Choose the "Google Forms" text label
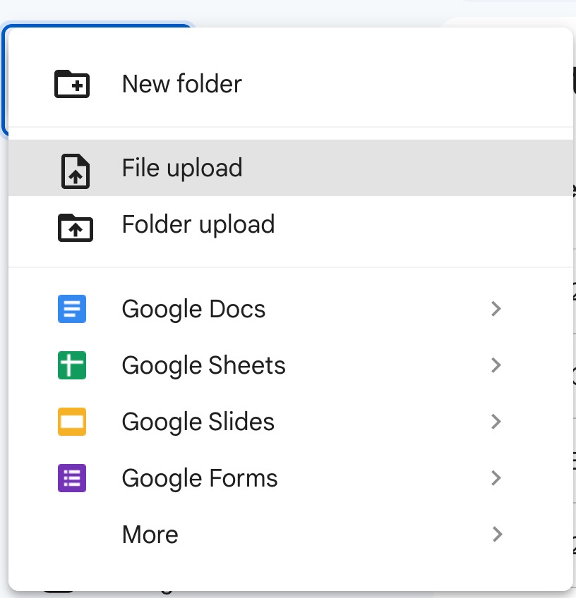The image size is (576, 598). coord(200,479)
